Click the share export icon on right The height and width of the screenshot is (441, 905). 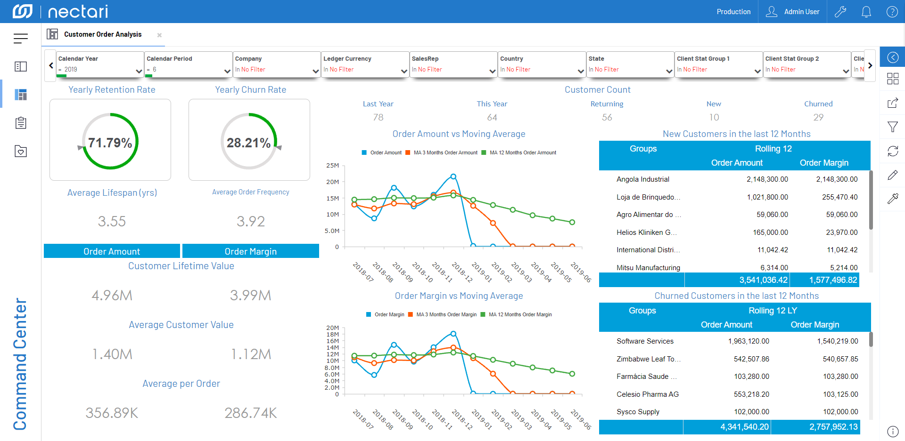[892, 103]
